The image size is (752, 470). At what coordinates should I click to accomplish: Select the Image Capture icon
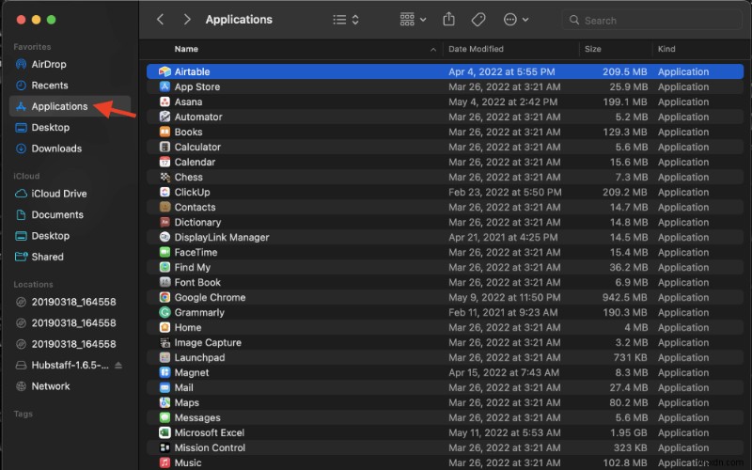click(x=164, y=342)
